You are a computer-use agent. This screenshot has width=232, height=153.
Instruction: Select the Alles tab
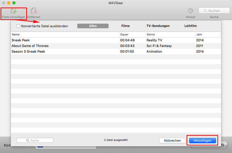pyautogui.click(x=93, y=26)
